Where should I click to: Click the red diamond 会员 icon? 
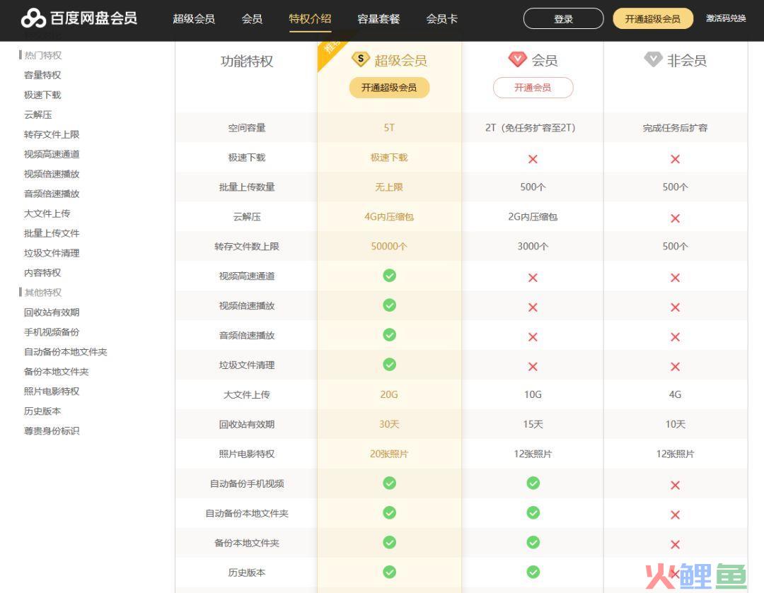pos(517,59)
